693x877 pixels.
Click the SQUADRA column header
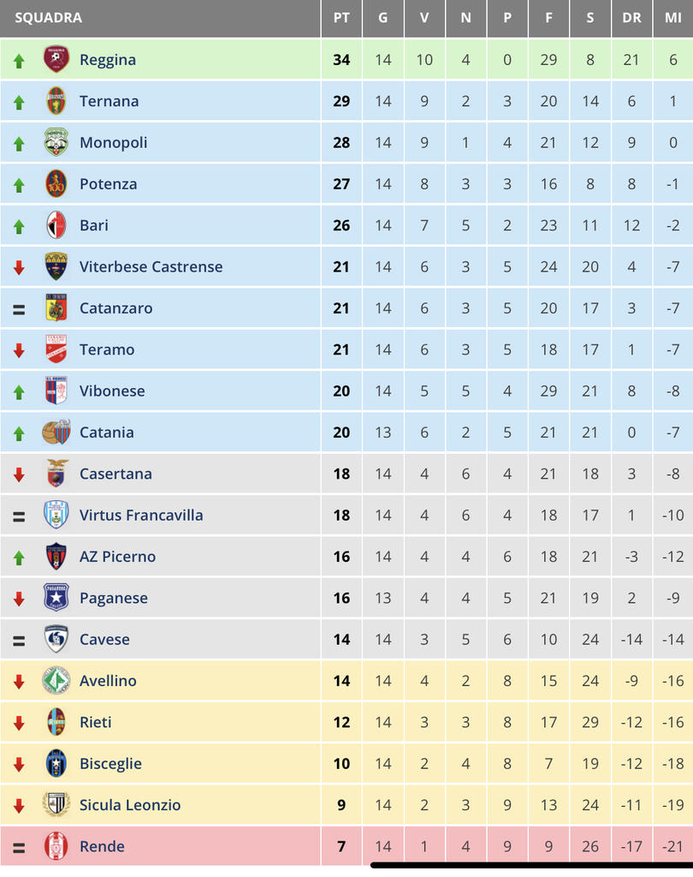pos(49,18)
